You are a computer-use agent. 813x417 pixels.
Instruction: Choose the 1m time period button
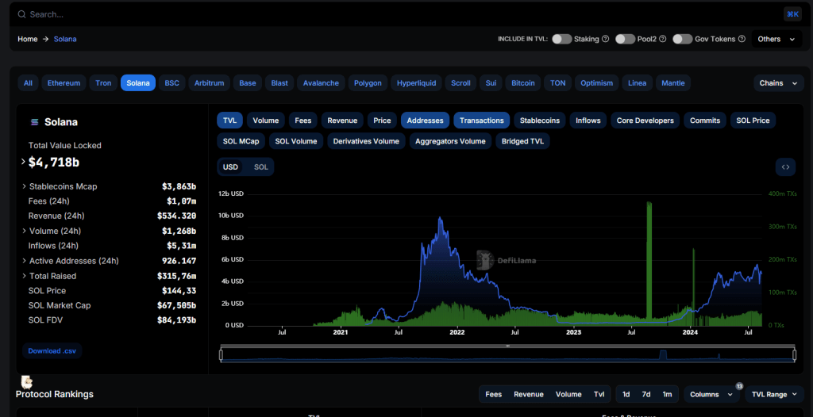(x=667, y=394)
